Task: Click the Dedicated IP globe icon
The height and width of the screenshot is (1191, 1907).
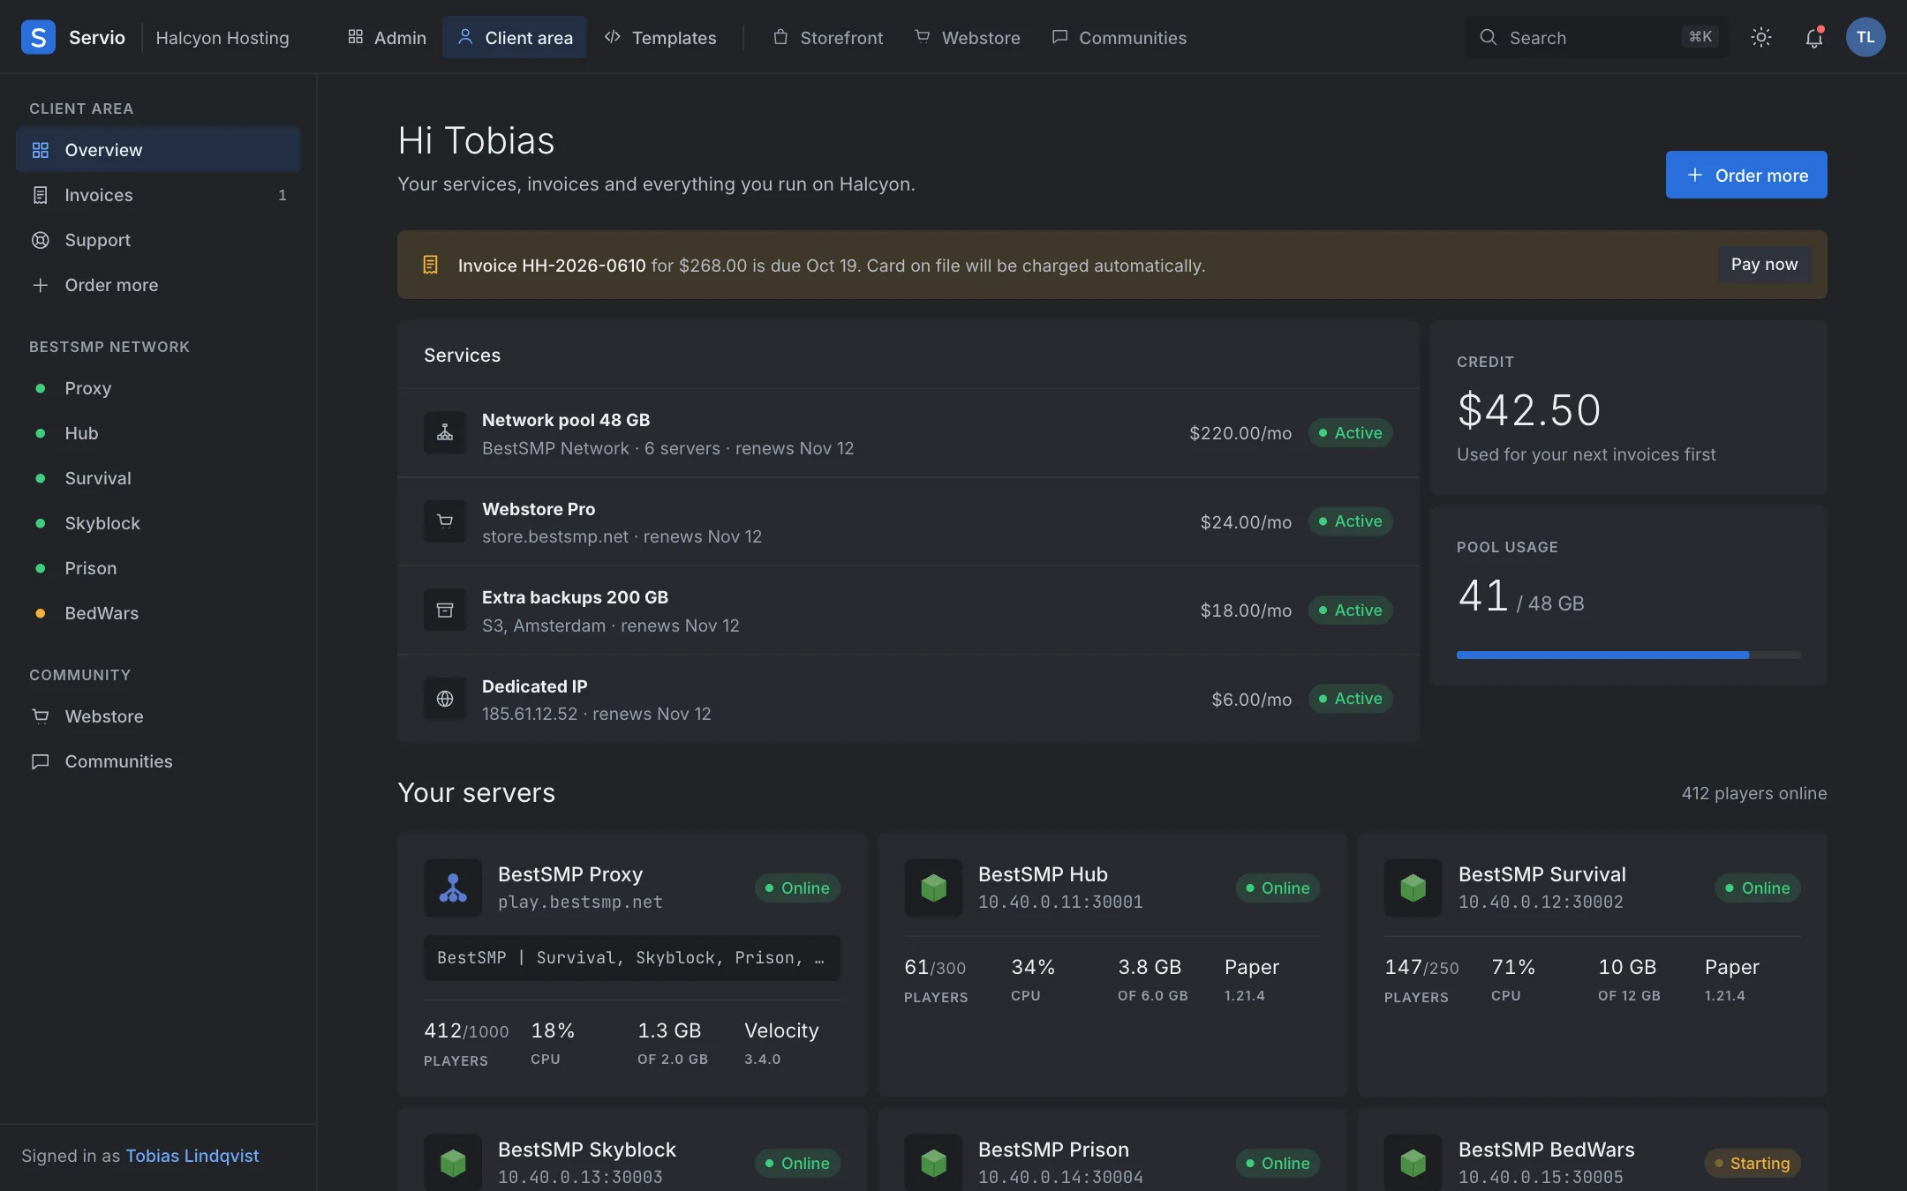Action: point(445,699)
